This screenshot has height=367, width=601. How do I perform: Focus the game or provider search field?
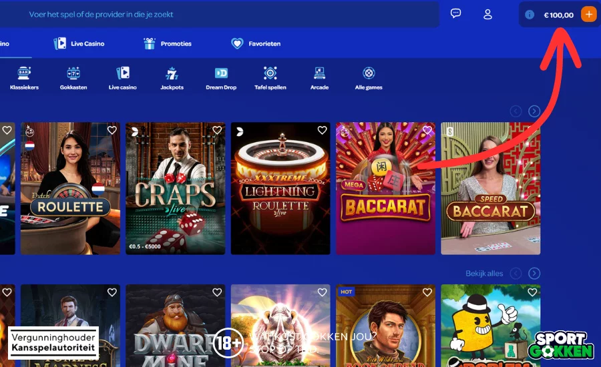(220, 14)
